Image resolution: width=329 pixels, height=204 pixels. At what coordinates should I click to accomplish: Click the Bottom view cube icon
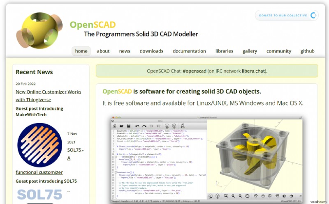[270, 196]
